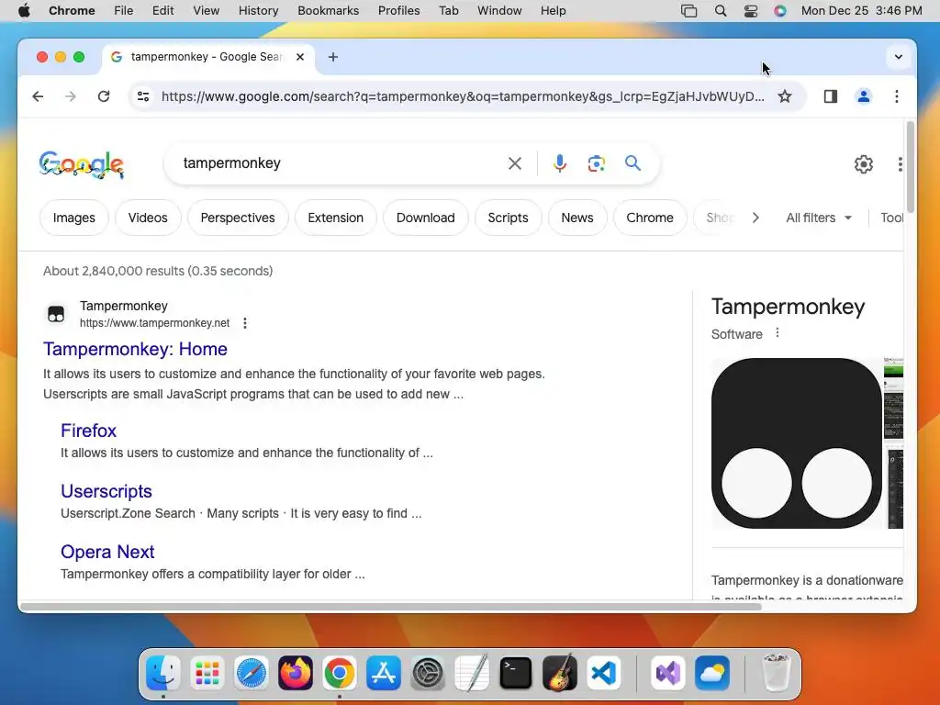Submit search with the magnifier icon
The height and width of the screenshot is (705, 940).
(x=633, y=163)
